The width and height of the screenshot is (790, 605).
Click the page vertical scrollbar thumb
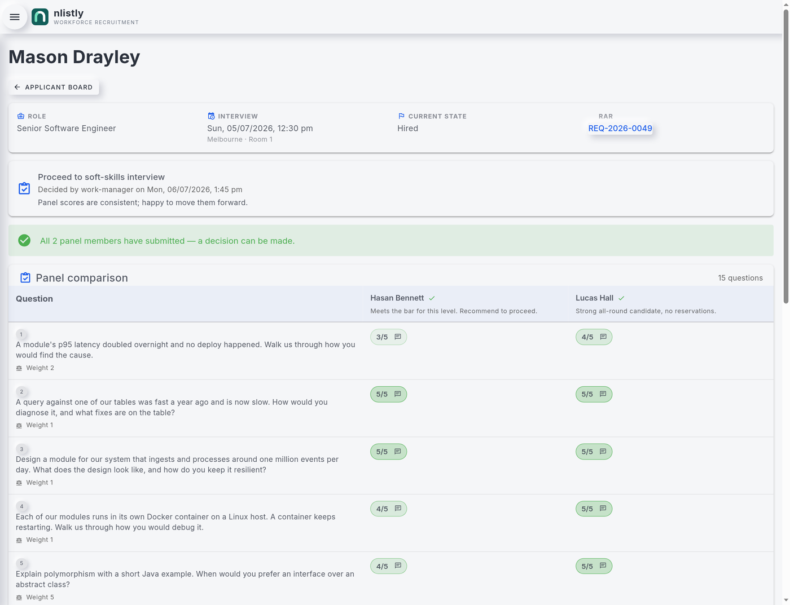(x=785, y=156)
